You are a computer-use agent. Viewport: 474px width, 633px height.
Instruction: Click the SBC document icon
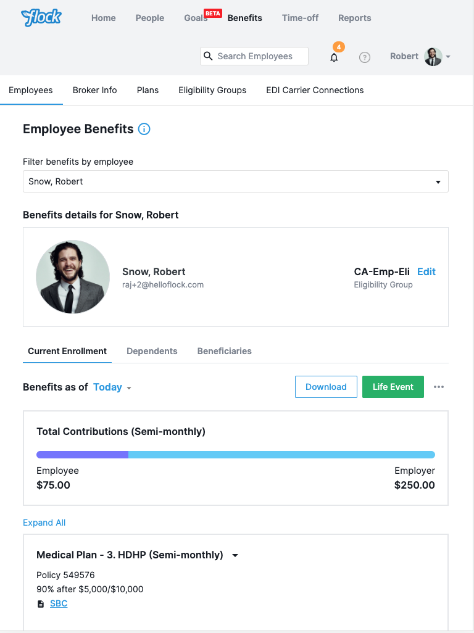click(41, 604)
